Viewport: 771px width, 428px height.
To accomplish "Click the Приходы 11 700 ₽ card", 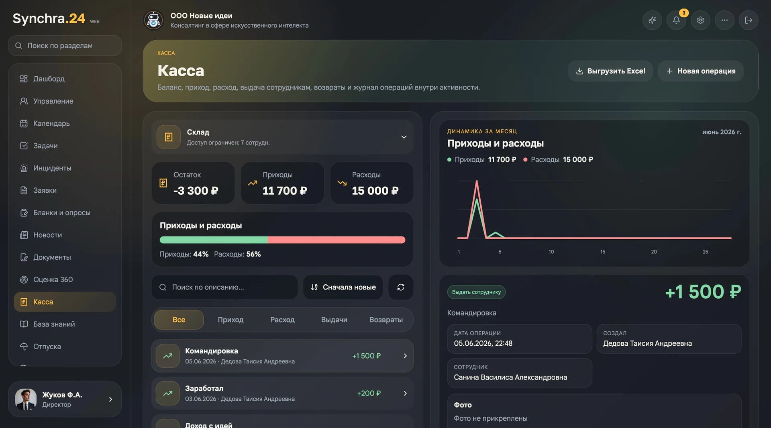I will click(282, 183).
